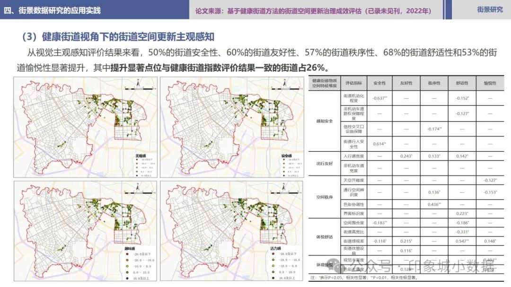Select the 美观感 map thumbnail

(x=85, y=127)
